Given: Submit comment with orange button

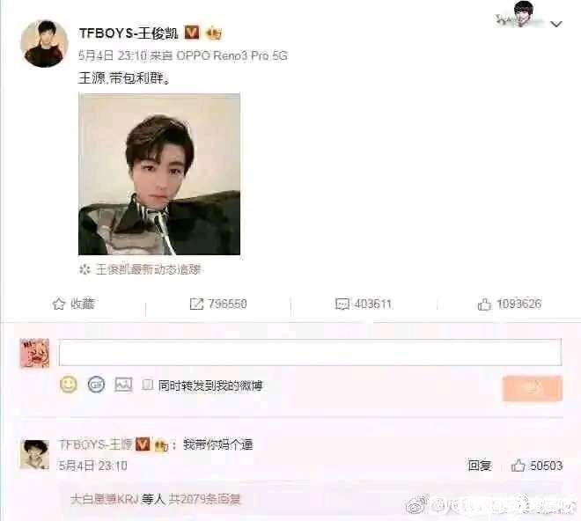Looking at the screenshot, I should 533,388.
